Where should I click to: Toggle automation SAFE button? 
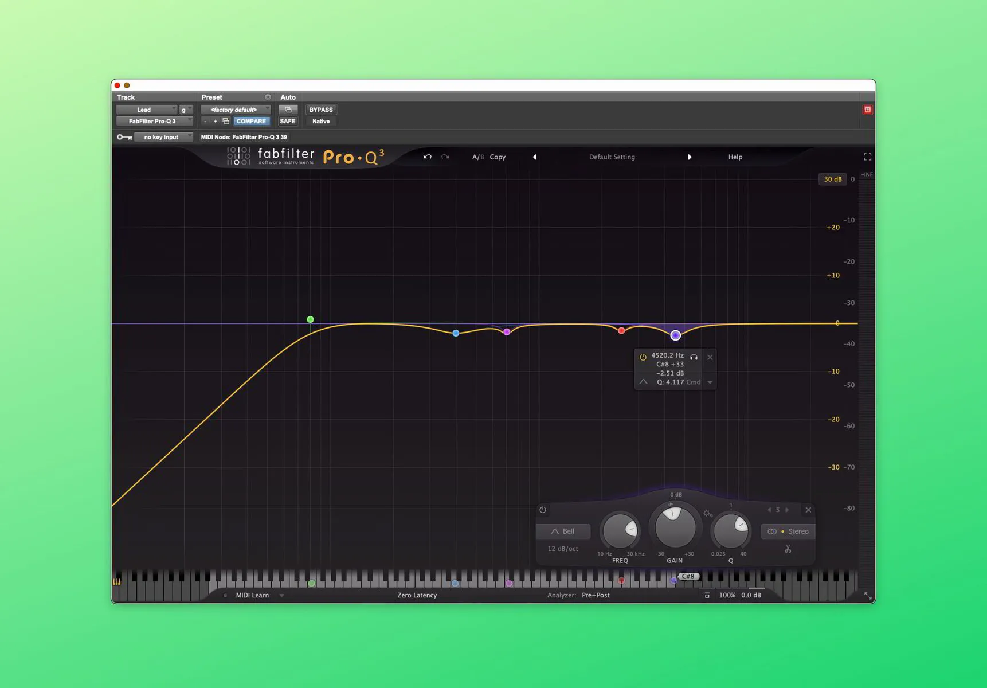(288, 121)
